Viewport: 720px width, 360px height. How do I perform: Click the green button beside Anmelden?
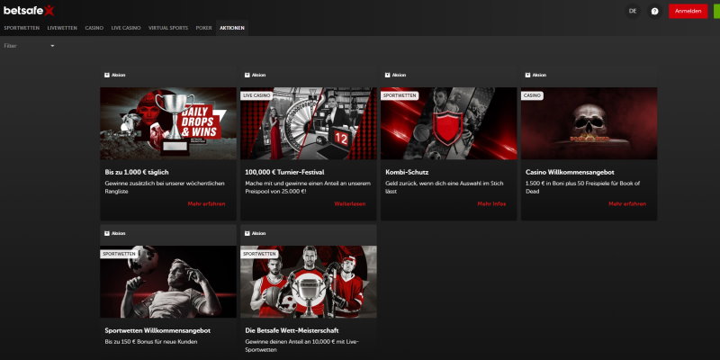(716, 12)
